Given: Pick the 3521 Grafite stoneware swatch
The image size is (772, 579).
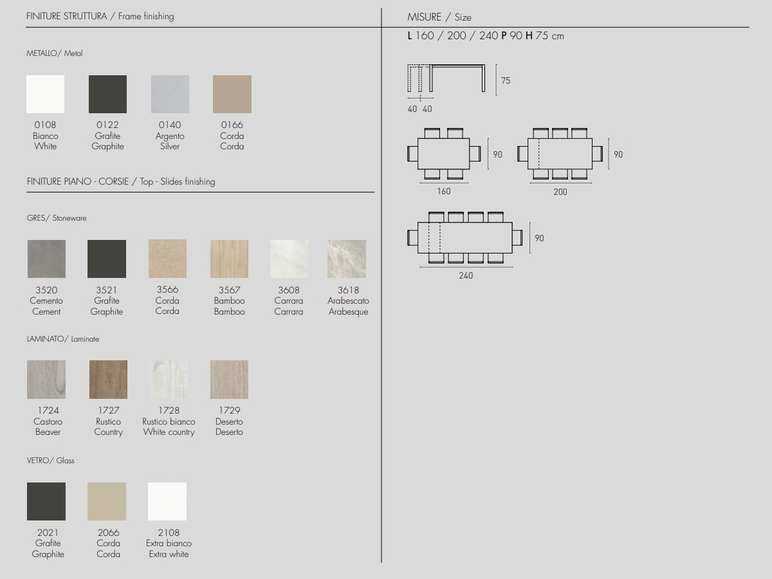Looking at the screenshot, I should pos(107,259).
